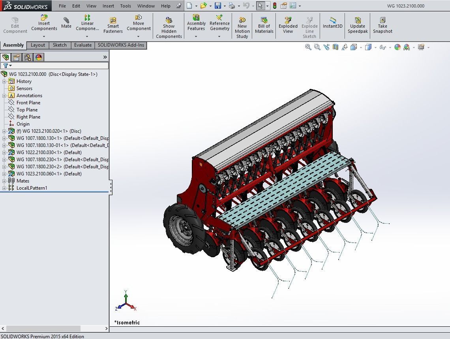Toggle Instant3D
Screen dimensions: 450x339
point(333,23)
